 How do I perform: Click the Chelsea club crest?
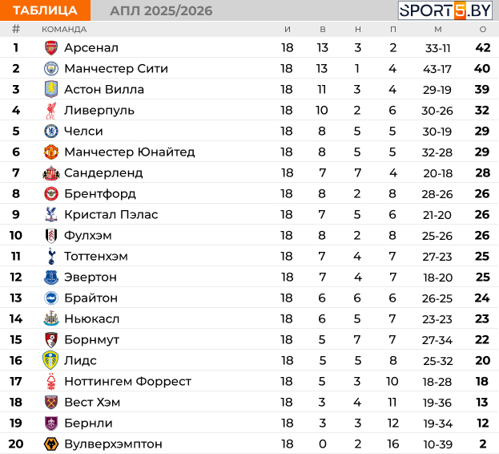(x=51, y=131)
